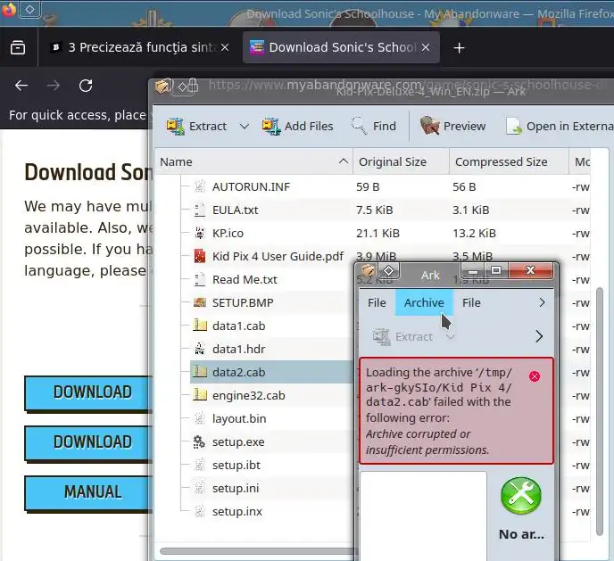Open the Extract dropdown arrow in the toolbar
This screenshot has height=561, width=614.
coord(245,126)
